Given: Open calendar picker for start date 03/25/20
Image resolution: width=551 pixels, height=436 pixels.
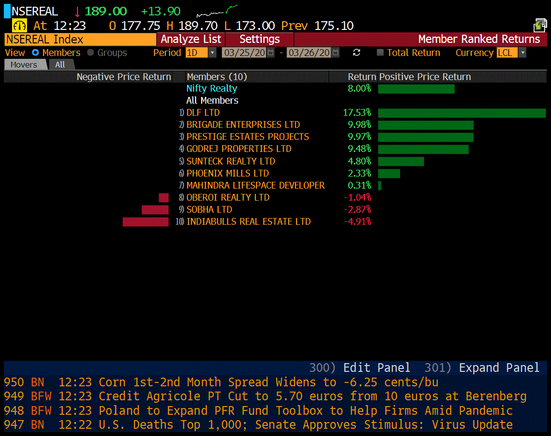Looking at the screenshot, I should 271,53.
